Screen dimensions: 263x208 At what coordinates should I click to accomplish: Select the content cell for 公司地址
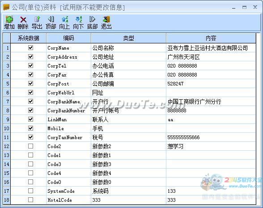(211, 57)
